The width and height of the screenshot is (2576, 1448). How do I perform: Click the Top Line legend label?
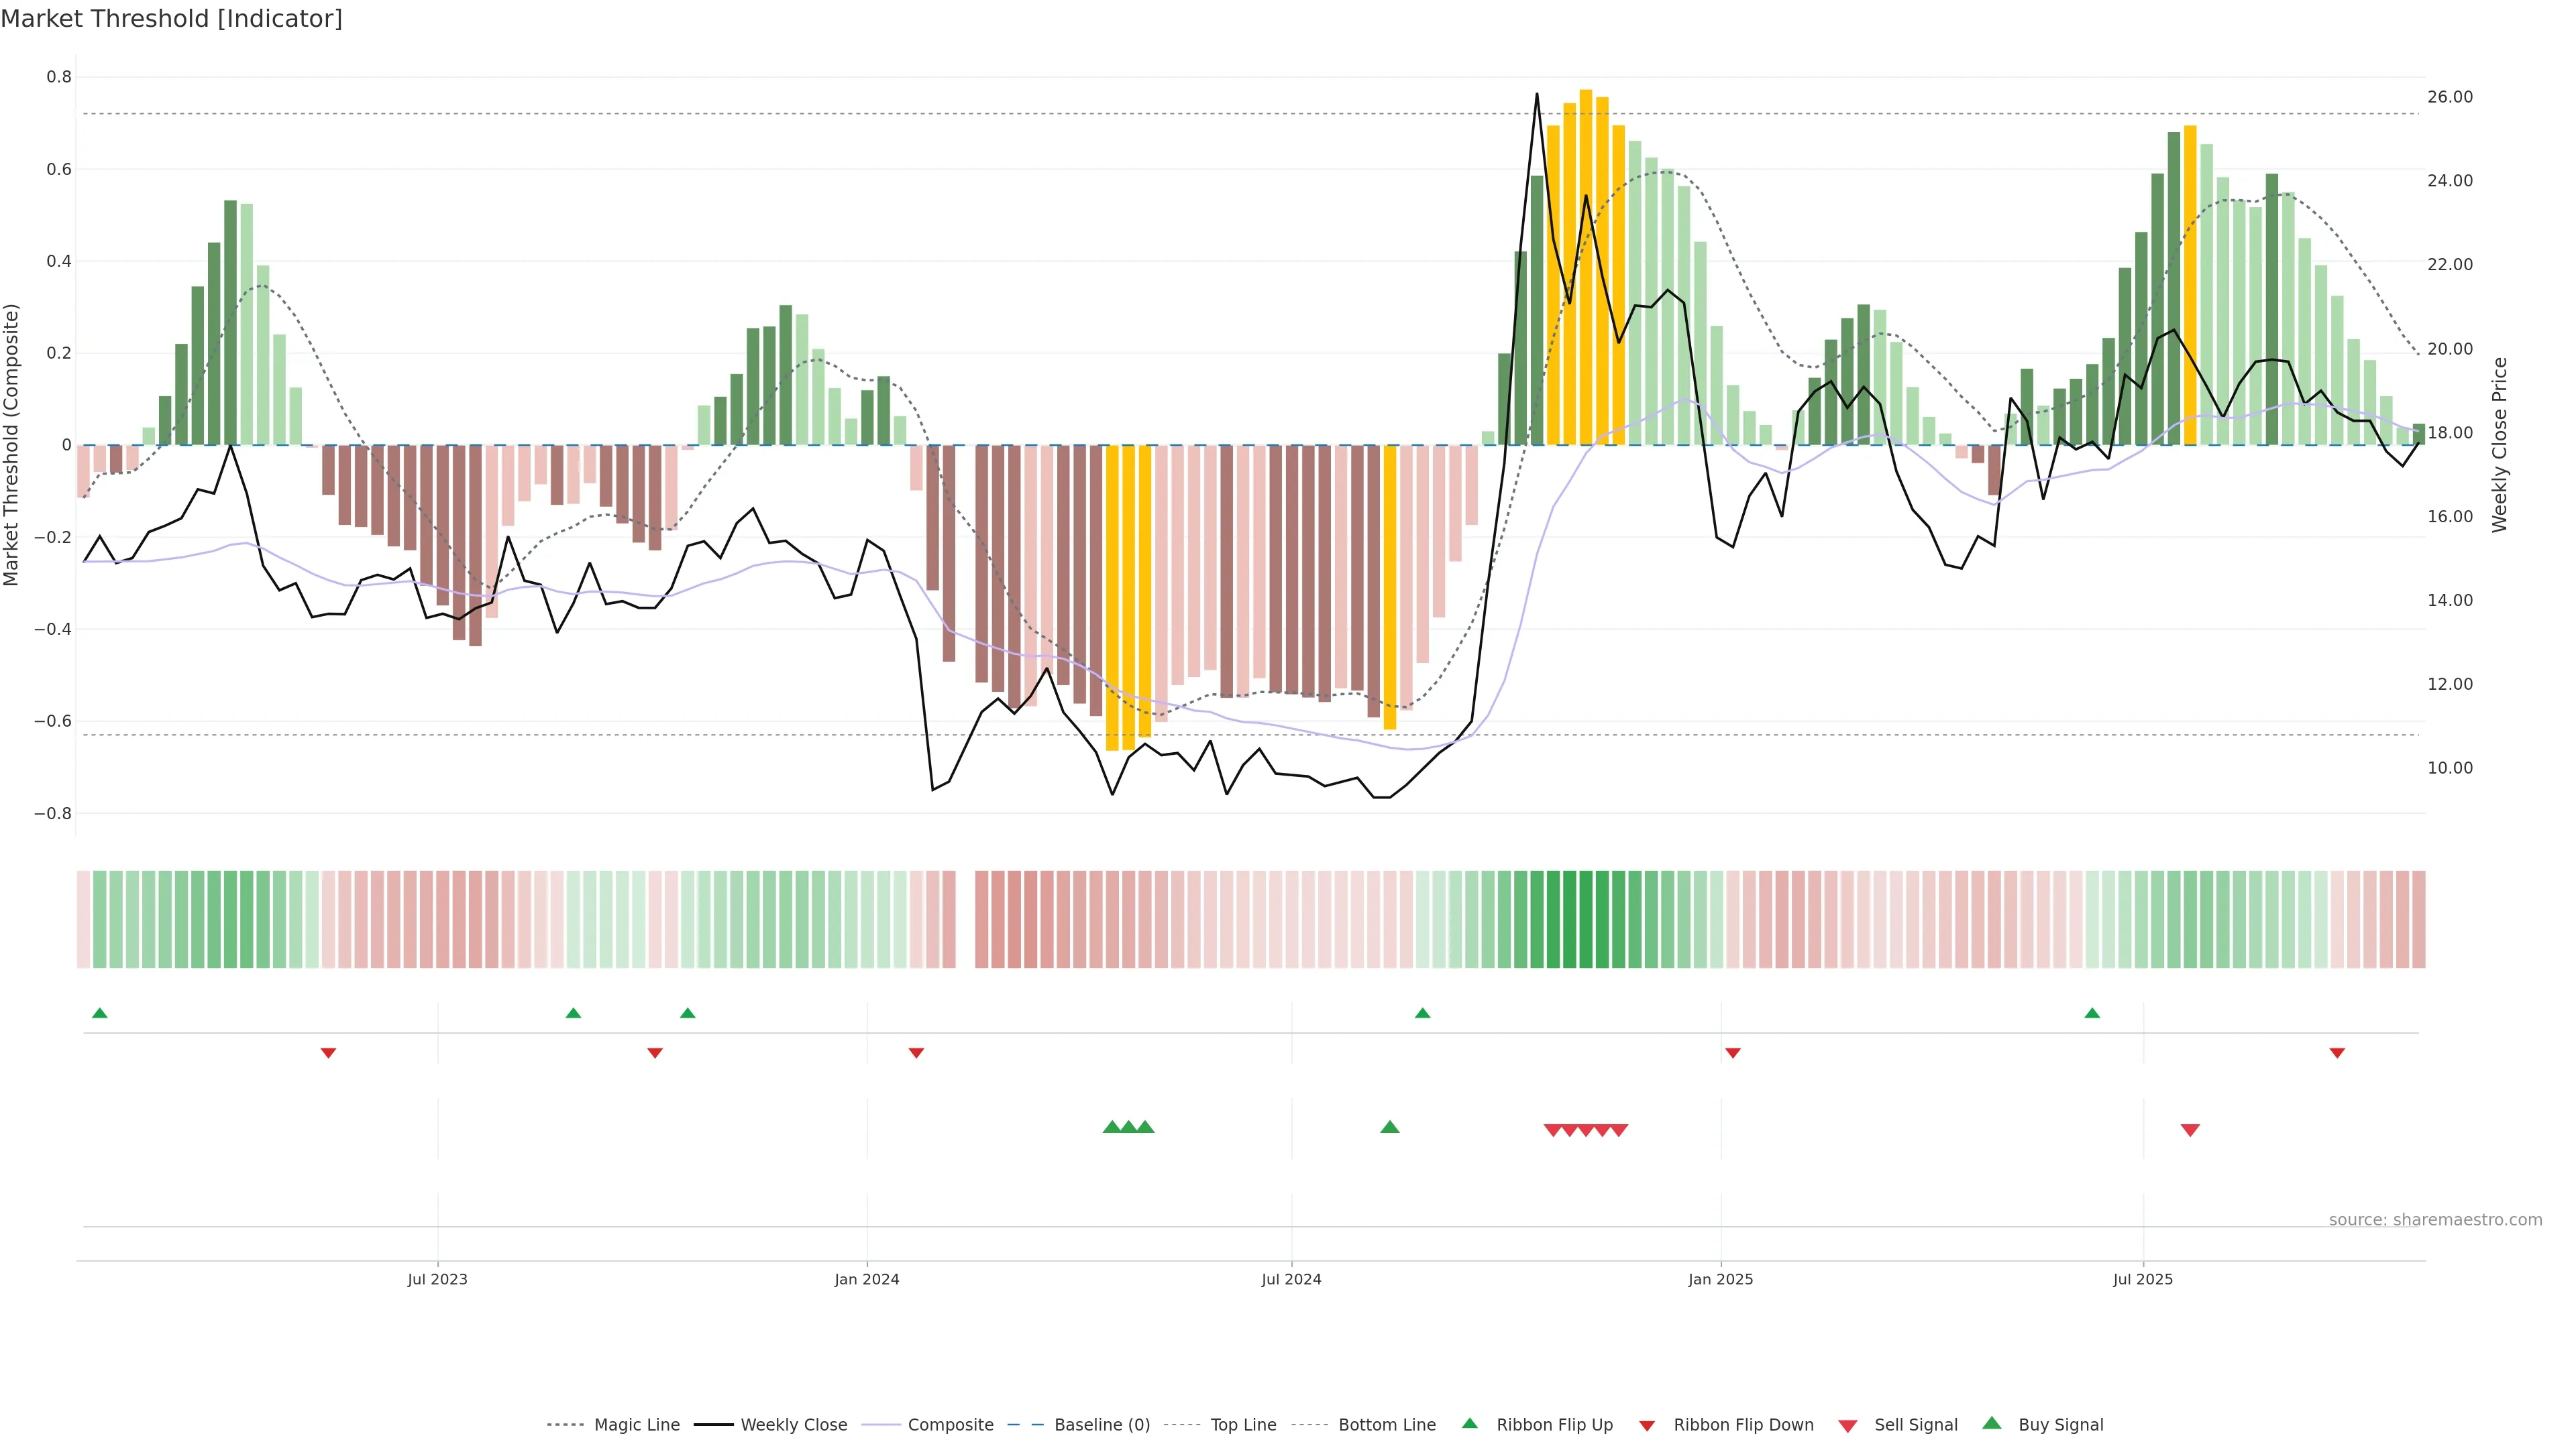pos(1243,1425)
